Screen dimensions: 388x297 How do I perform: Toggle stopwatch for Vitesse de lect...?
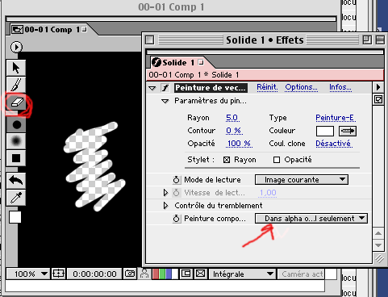(x=177, y=192)
